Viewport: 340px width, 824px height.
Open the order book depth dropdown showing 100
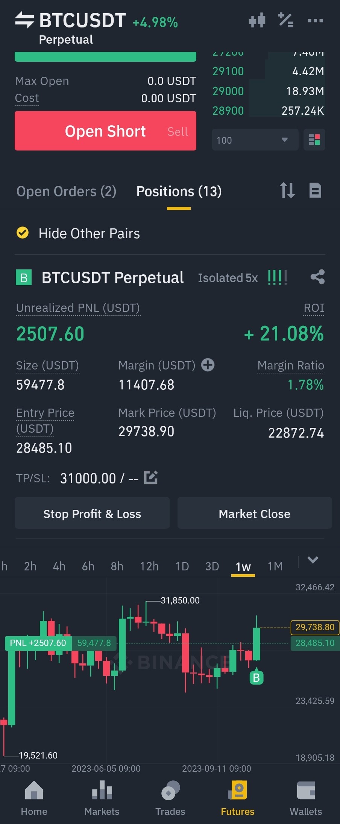click(255, 140)
